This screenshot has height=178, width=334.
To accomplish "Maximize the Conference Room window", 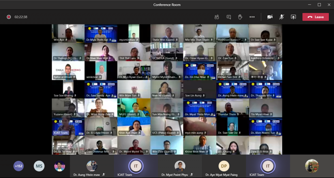I will point(319,5).
